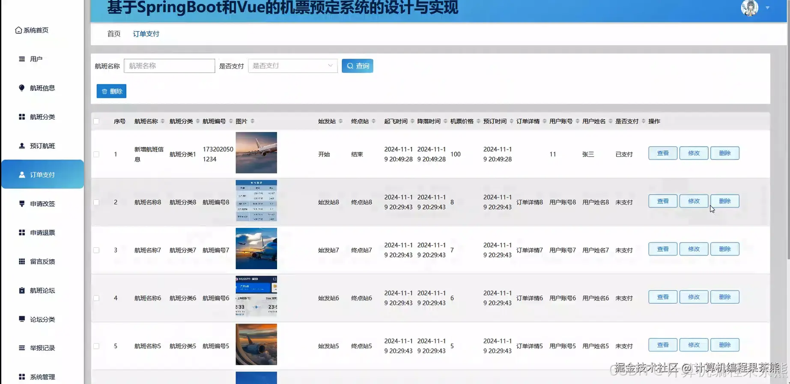Click the 用户账号6 cell
Image resolution: width=790 pixels, height=384 pixels.
563,298
